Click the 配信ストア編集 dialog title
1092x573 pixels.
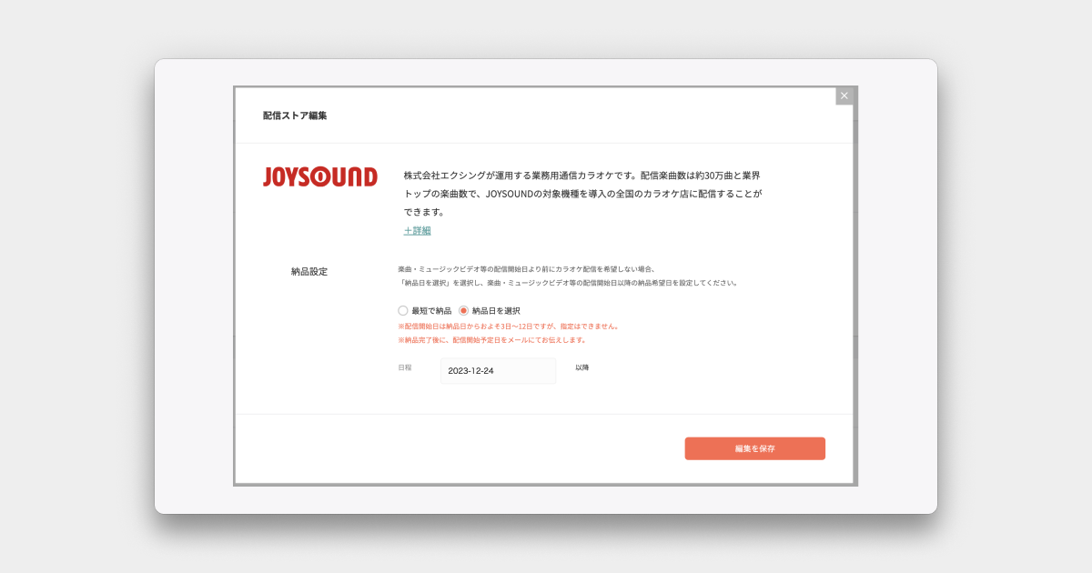coord(295,116)
